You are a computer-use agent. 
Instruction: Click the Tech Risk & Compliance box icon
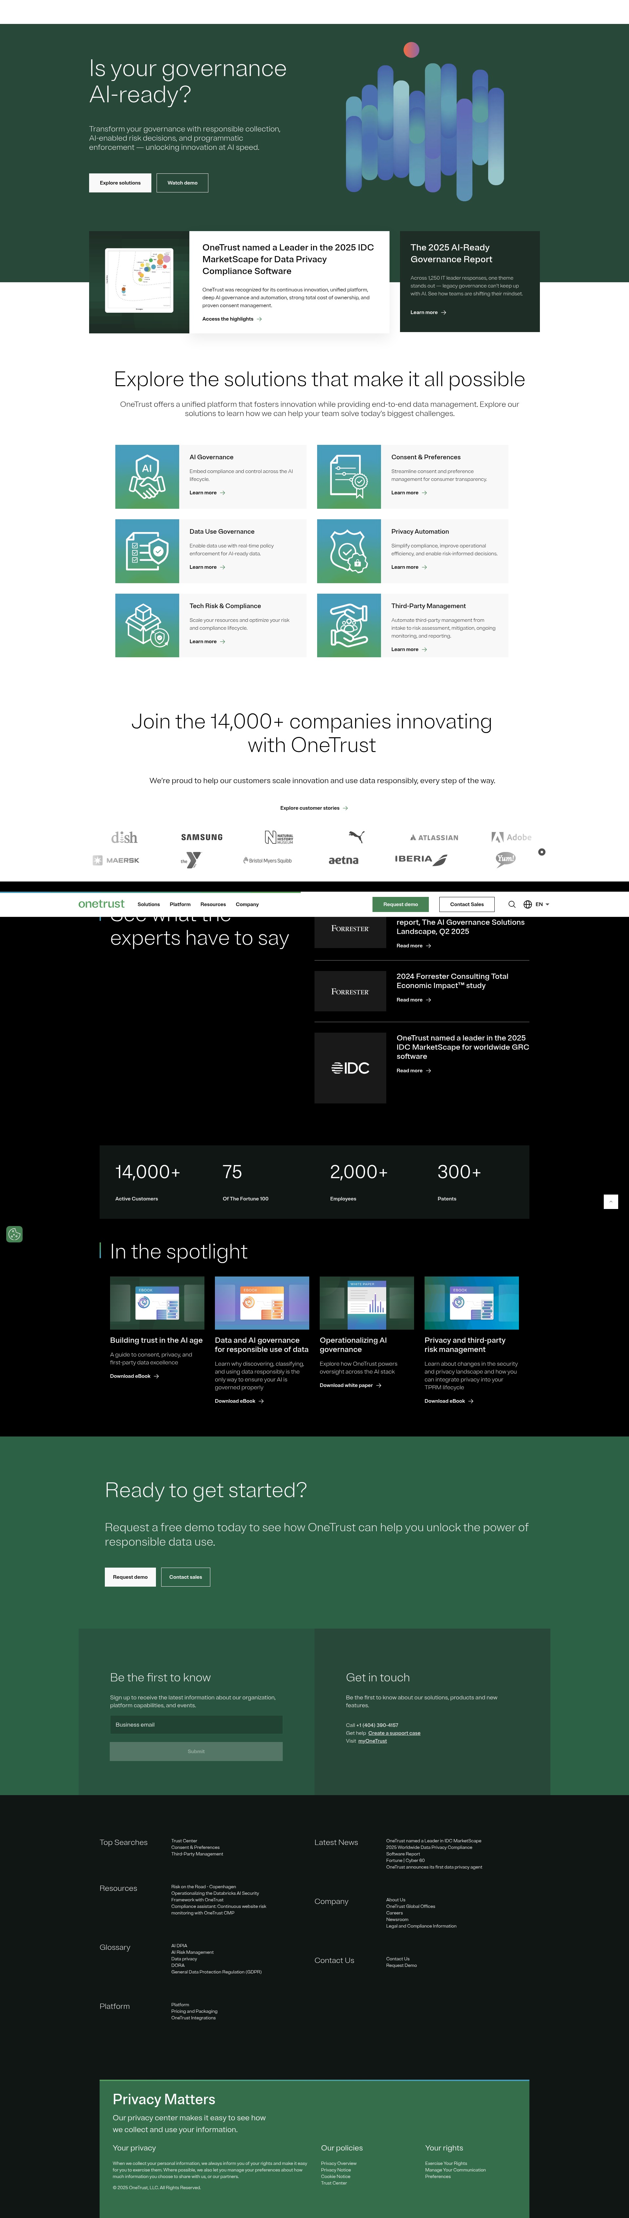147,625
